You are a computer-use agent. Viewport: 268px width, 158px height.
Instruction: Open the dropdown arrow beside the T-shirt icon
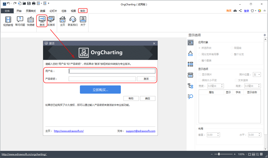(256, 11)
